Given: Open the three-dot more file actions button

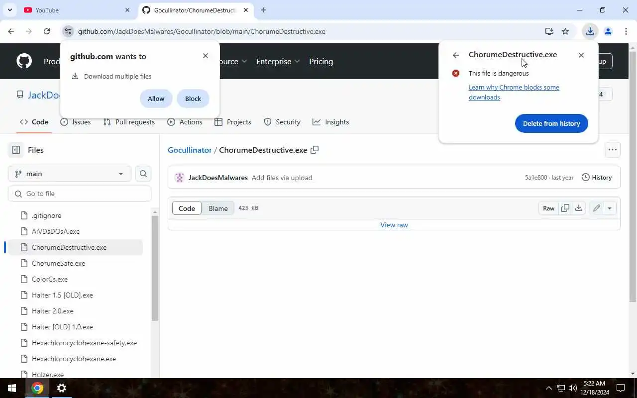Looking at the screenshot, I should (x=613, y=150).
